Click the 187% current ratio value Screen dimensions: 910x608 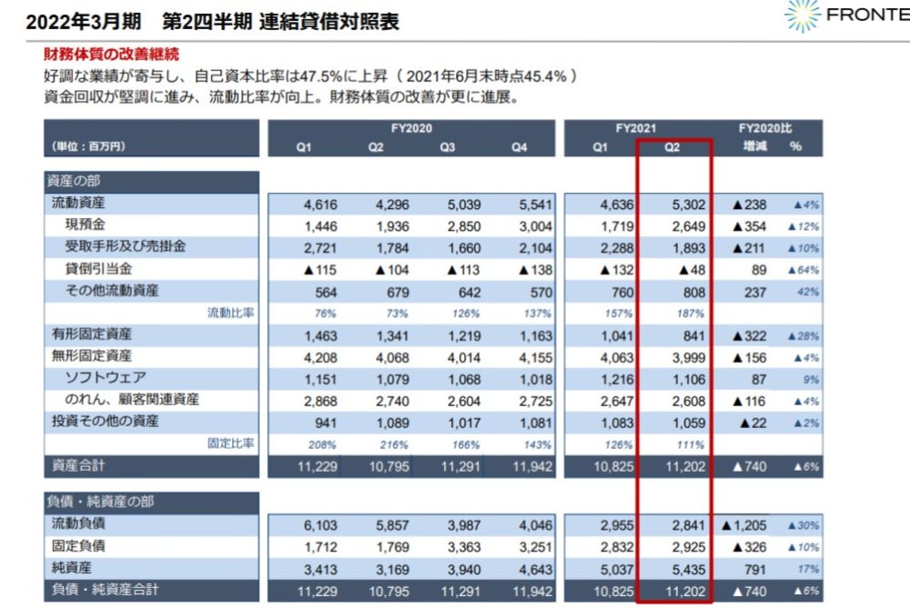coord(690,314)
